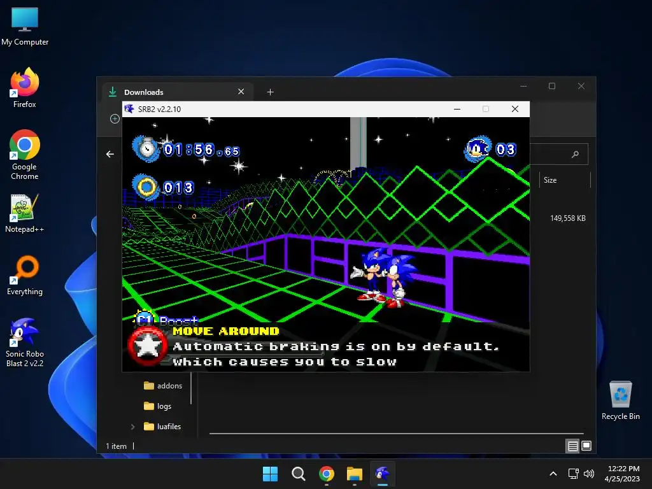Image resolution: width=652 pixels, height=489 pixels.
Task: Launch the Everything search shortcut
Action: pos(25,275)
